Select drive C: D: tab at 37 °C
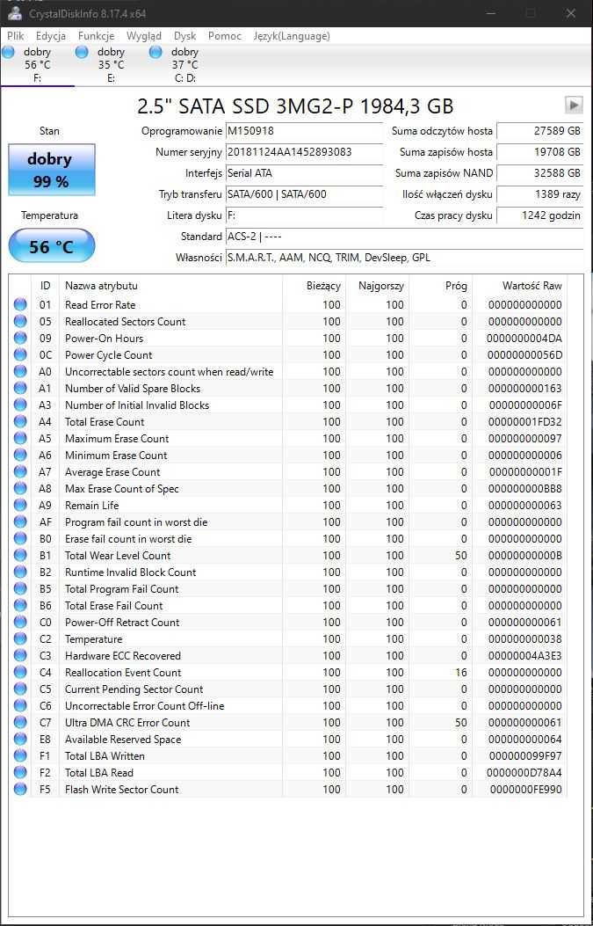 point(184,65)
